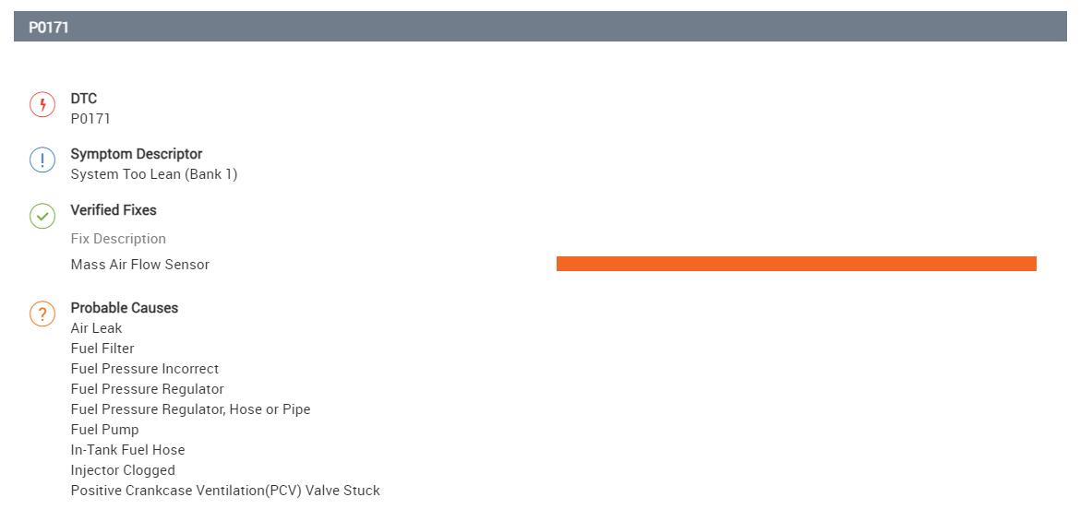
Task: Click the Fix Description column label
Action: tap(118, 239)
